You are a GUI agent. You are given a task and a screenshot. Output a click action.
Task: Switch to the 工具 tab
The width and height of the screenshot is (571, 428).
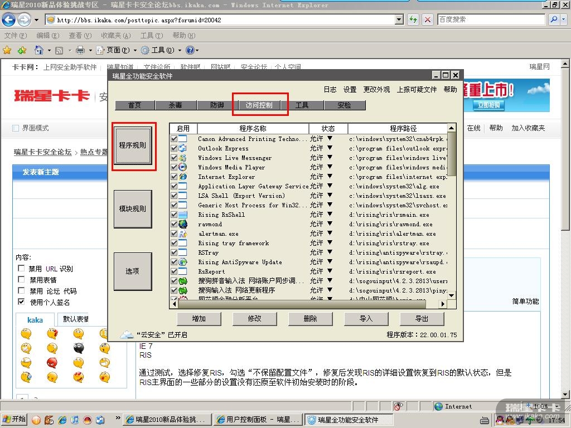(302, 105)
